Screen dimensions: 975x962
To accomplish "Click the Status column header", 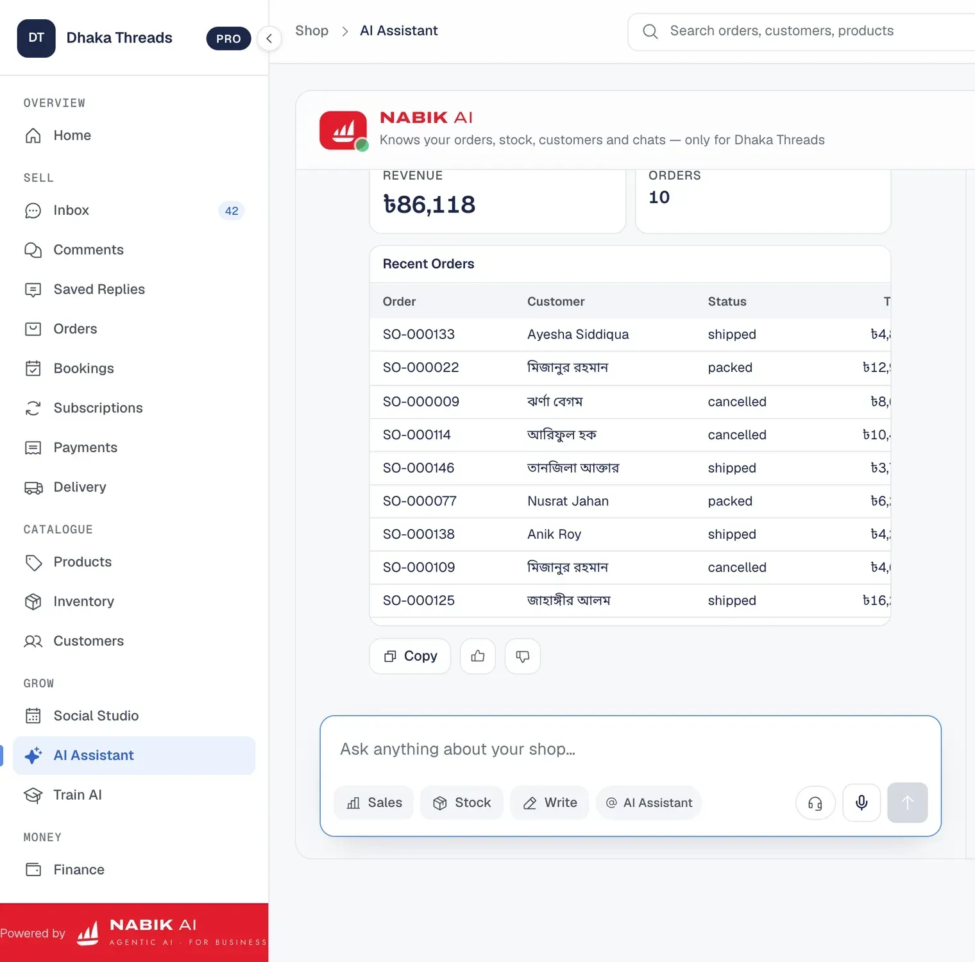I will (x=727, y=301).
